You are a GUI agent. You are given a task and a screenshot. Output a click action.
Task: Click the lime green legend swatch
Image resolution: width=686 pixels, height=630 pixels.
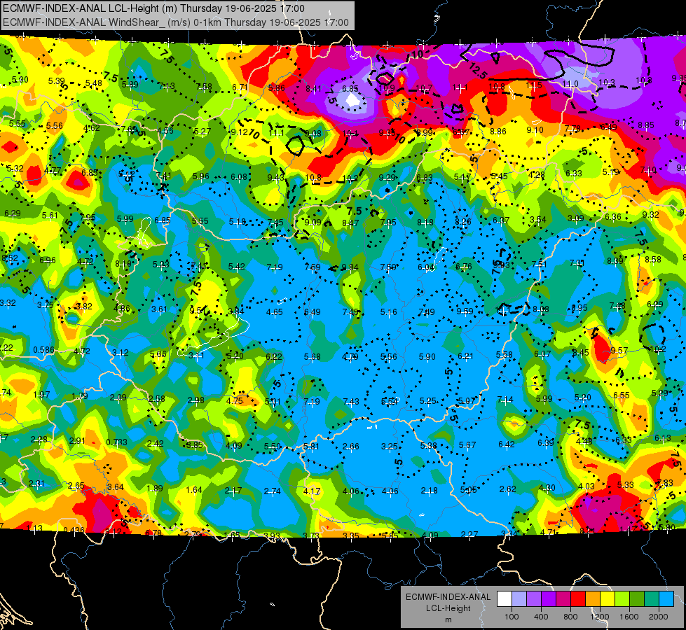[x=622, y=599]
